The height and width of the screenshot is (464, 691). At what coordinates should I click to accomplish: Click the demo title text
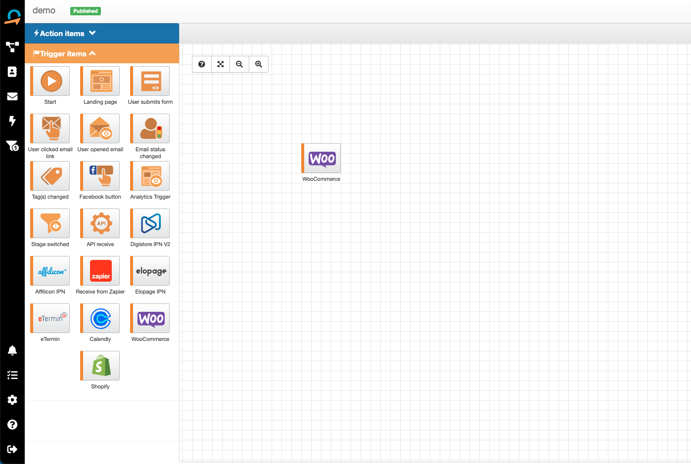click(x=44, y=10)
